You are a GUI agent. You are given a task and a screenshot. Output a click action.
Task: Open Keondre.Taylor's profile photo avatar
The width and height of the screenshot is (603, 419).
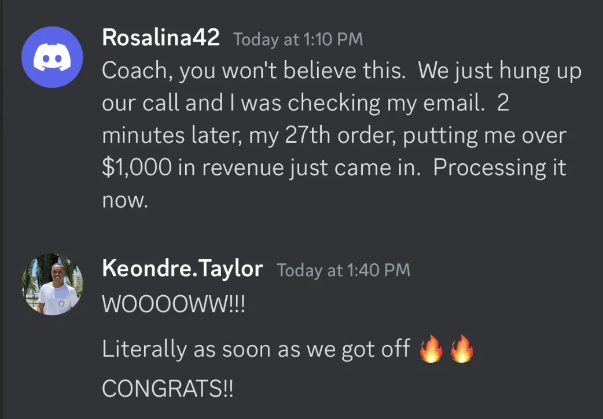click(52, 284)
